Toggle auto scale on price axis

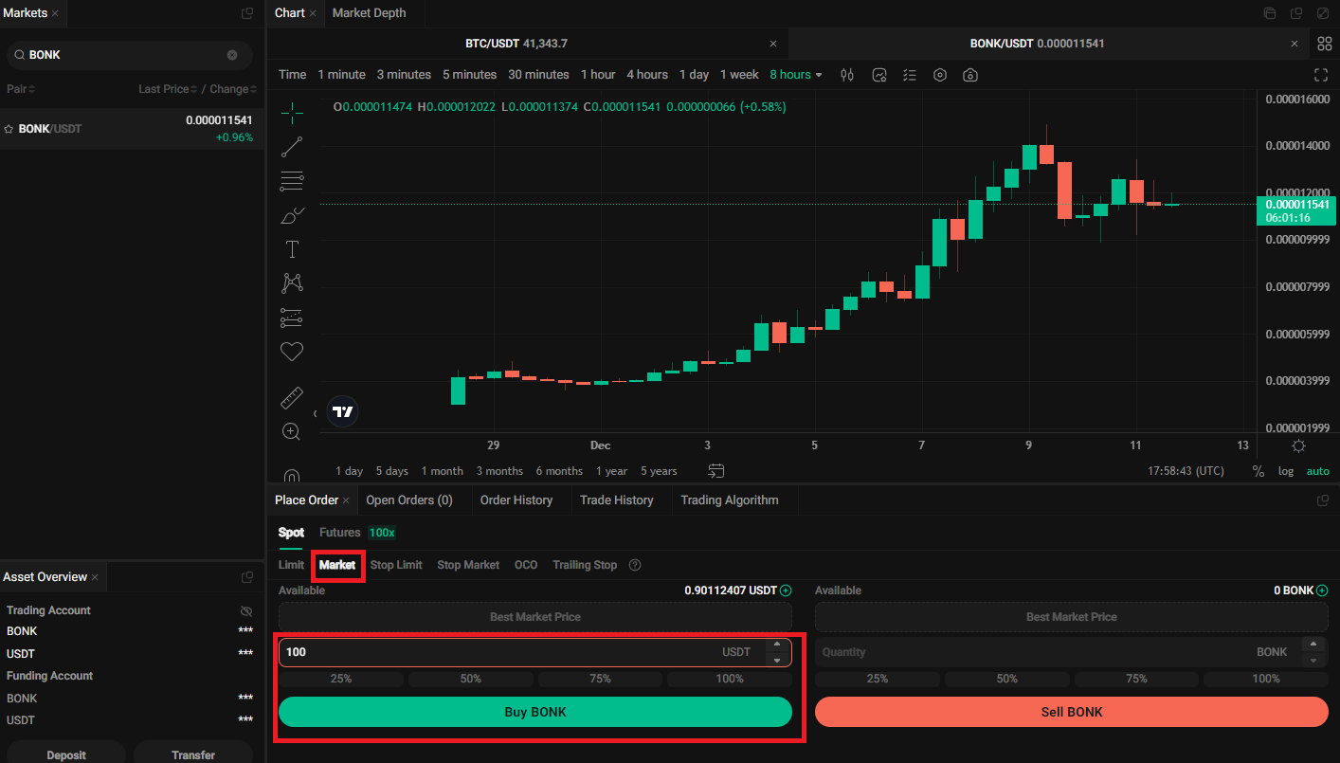click(1318, 471)
